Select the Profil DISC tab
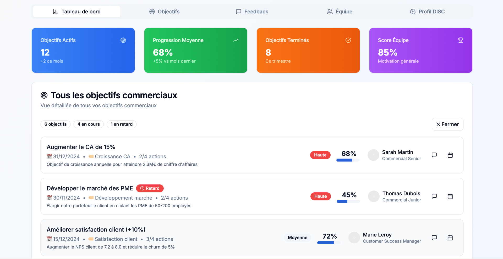Image resolution: width=503 pixels, height=259 pixels. pyautogui.click(x=427, y=12)
